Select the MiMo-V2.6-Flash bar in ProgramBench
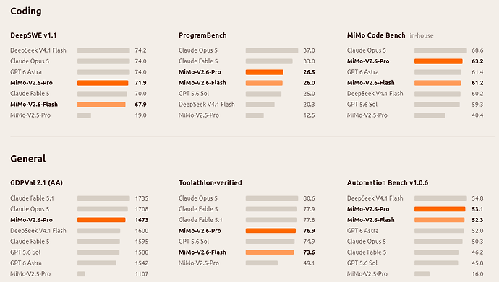 [264, 83]
